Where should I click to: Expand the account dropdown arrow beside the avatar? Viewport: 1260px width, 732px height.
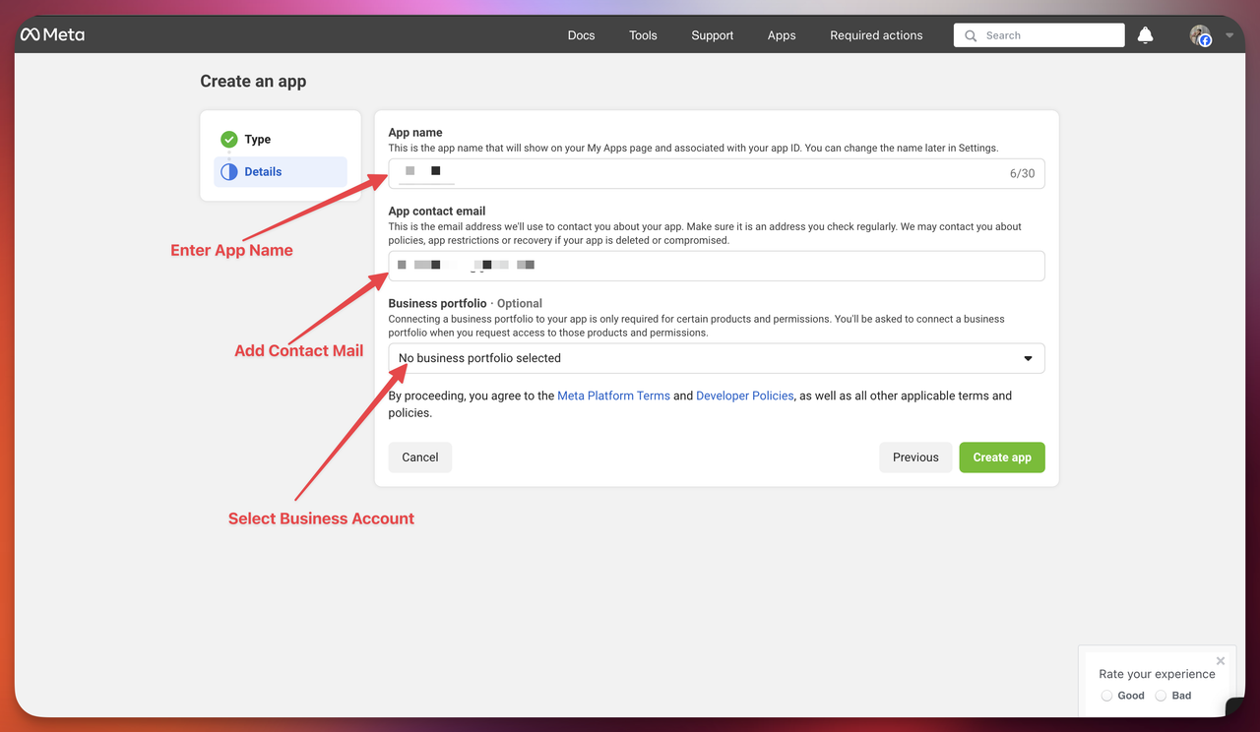click(1229, 35)
